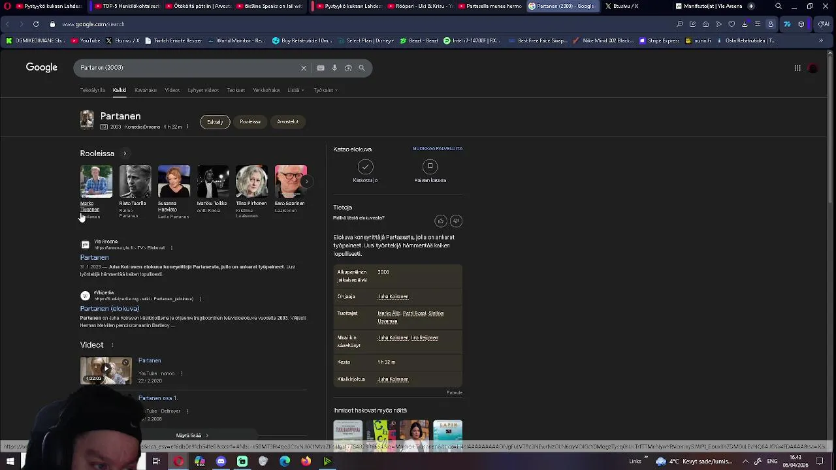836x470 pixels.
Task: Submit search with the magnifier icon
Action: (362, 68)
